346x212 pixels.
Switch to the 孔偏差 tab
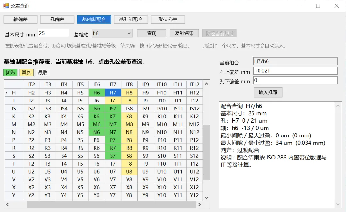point(57,20)
